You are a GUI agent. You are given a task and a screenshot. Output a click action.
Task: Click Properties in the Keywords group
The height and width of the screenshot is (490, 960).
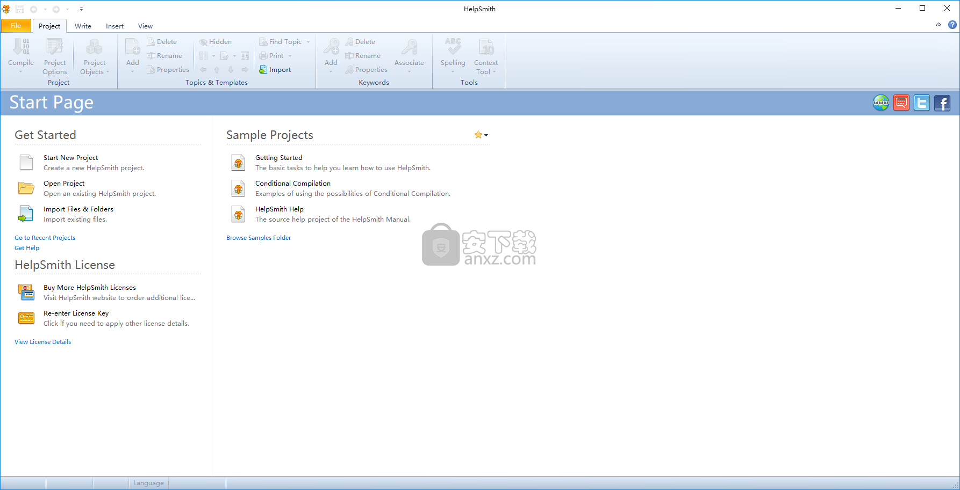(366, 70)
